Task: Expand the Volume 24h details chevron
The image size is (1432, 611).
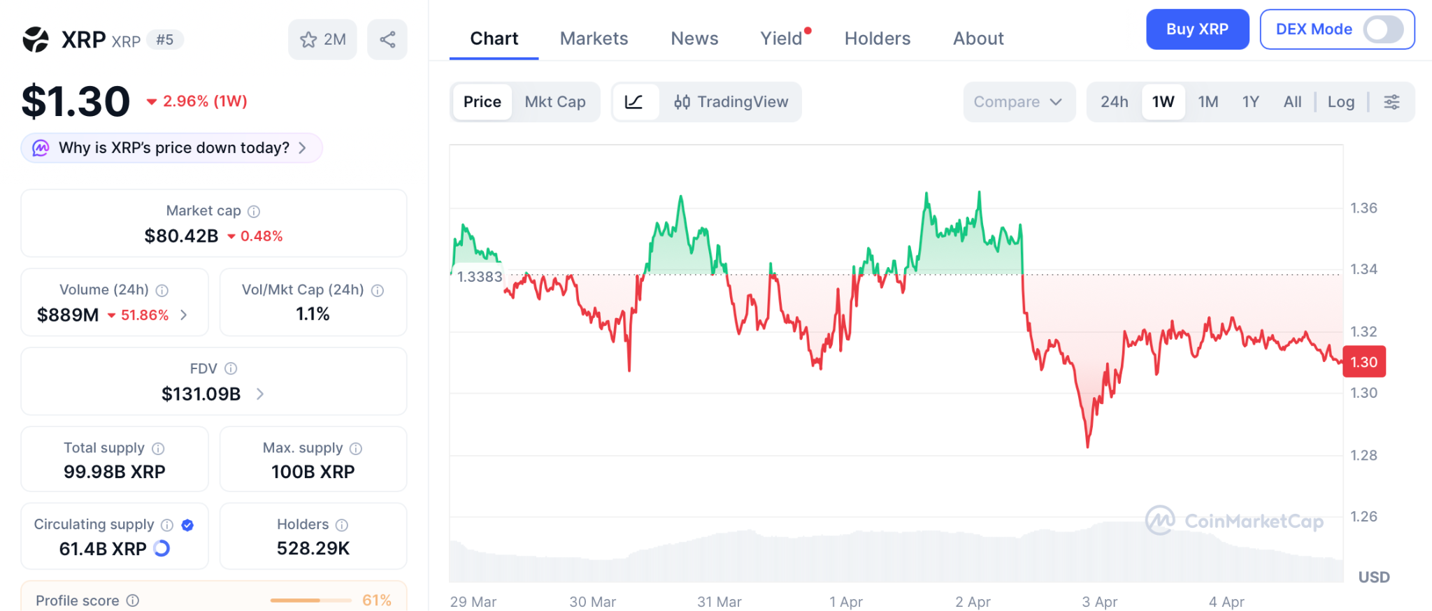Action: tap(184, 315)
